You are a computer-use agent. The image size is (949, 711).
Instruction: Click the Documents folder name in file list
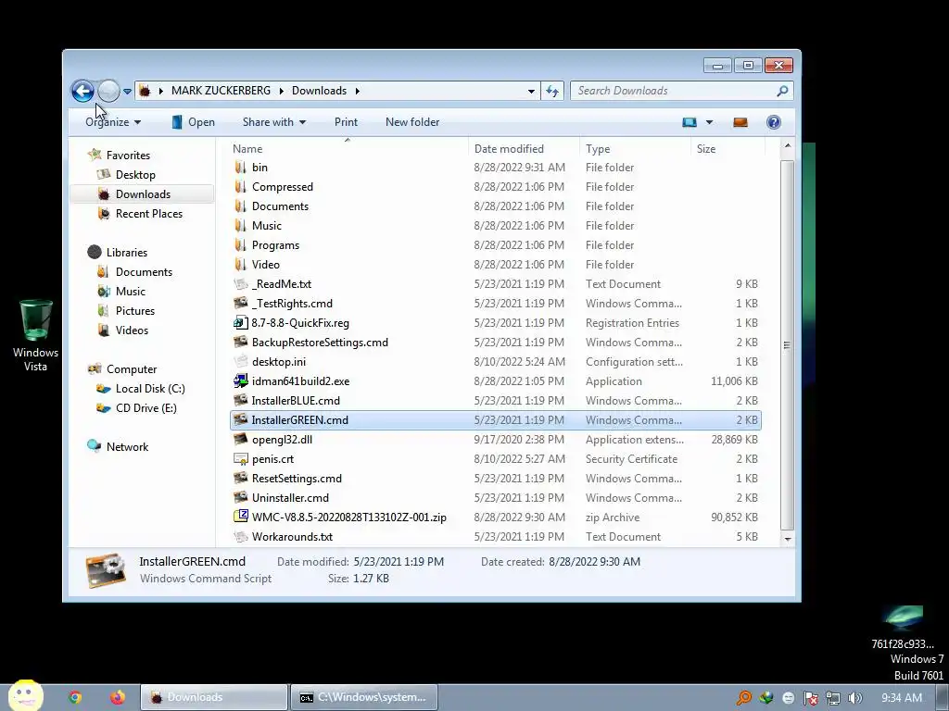click(280, 206)
